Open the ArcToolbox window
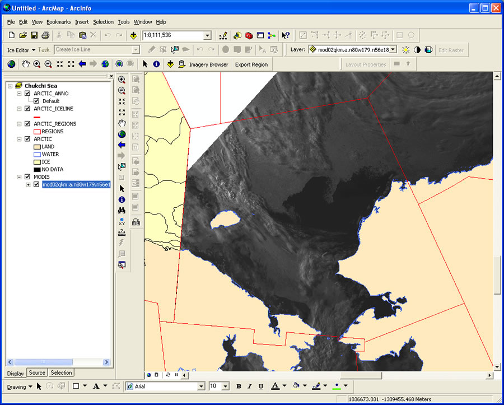This screenshot has width=504, height=405. 248,35
